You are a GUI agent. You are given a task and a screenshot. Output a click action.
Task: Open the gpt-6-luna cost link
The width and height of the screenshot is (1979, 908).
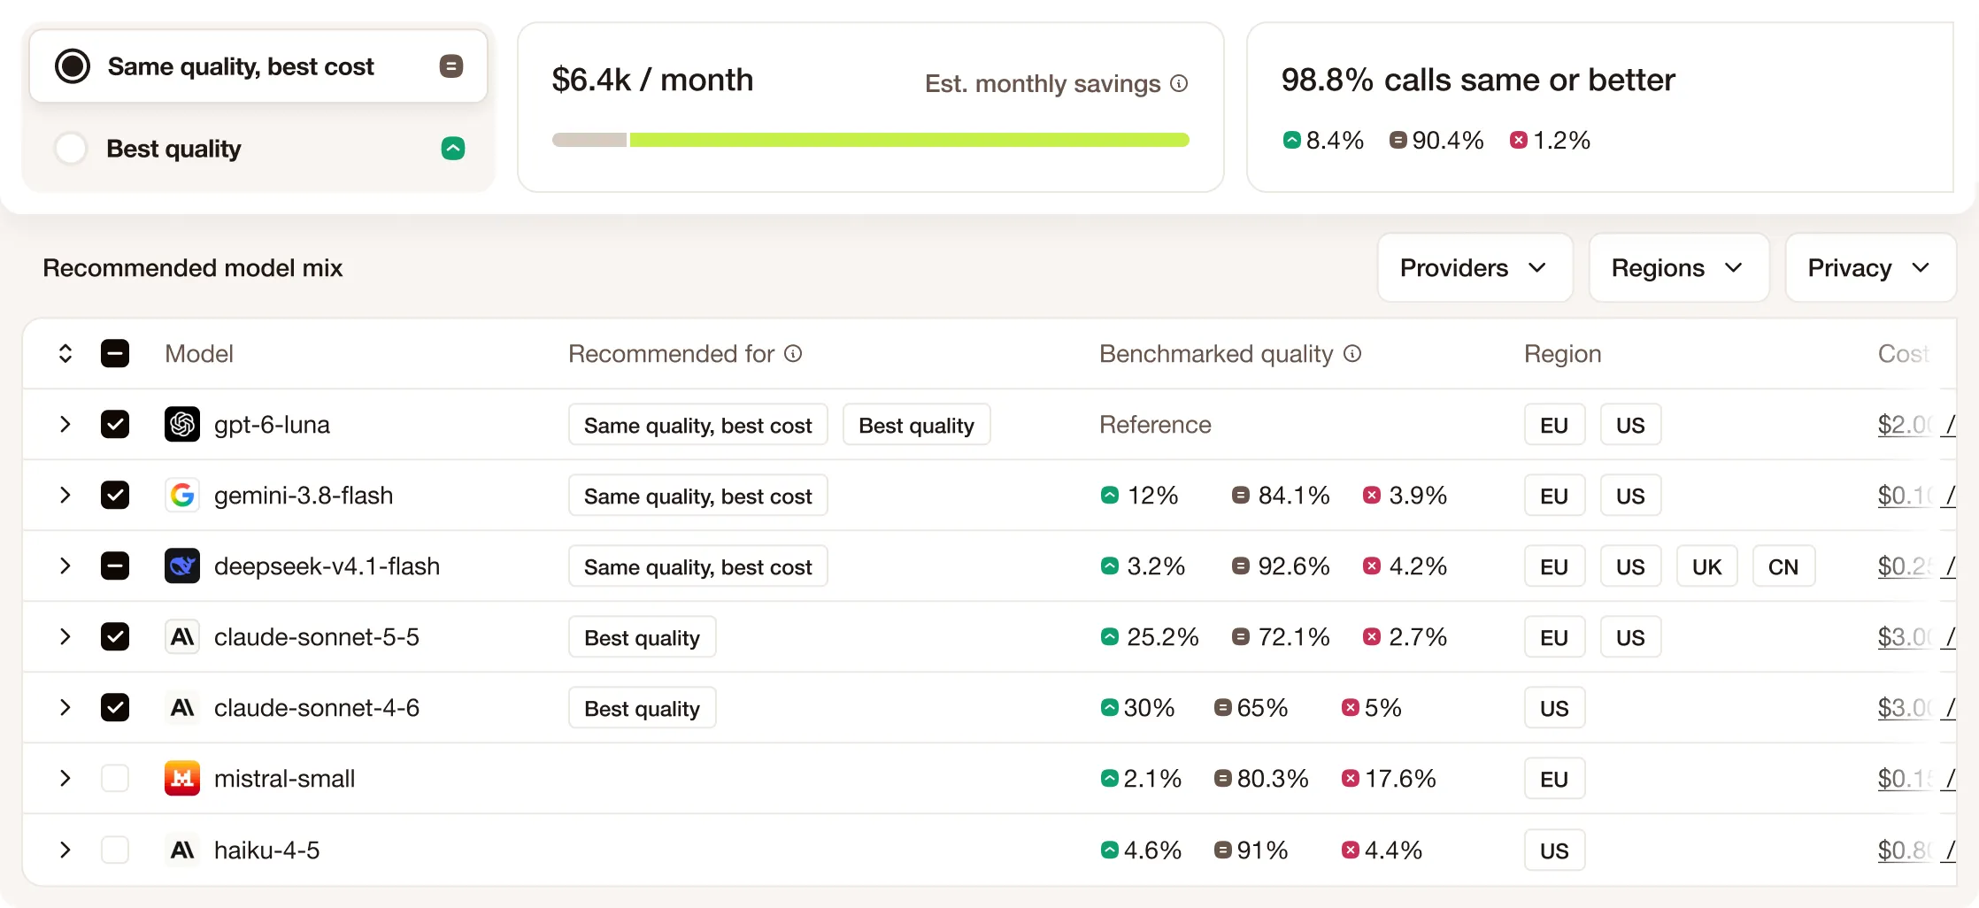[1916, 425]
